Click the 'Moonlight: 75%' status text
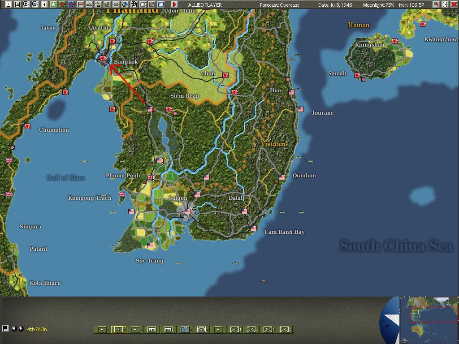 tap(378, 5)
